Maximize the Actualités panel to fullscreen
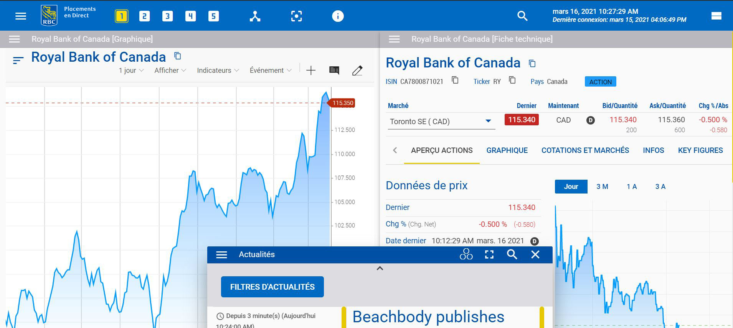Screen dimensions: 733x328 (x=489, y=254)
